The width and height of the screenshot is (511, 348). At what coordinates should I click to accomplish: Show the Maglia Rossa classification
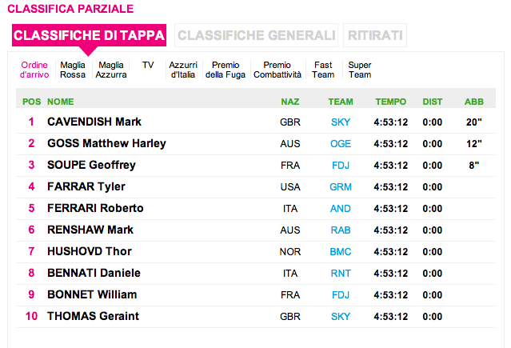pos(73,70)
